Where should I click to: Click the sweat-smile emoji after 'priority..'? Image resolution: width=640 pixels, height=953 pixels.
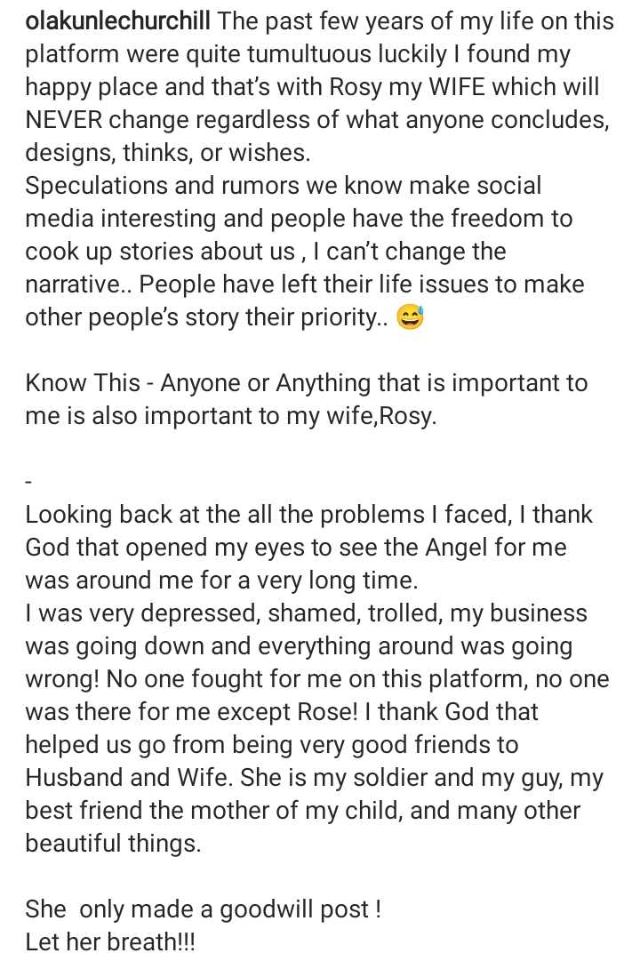click(x=411, y=317)
